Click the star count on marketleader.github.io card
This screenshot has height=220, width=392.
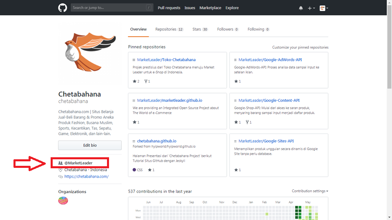pyautogui.click(x=136, y=122)
